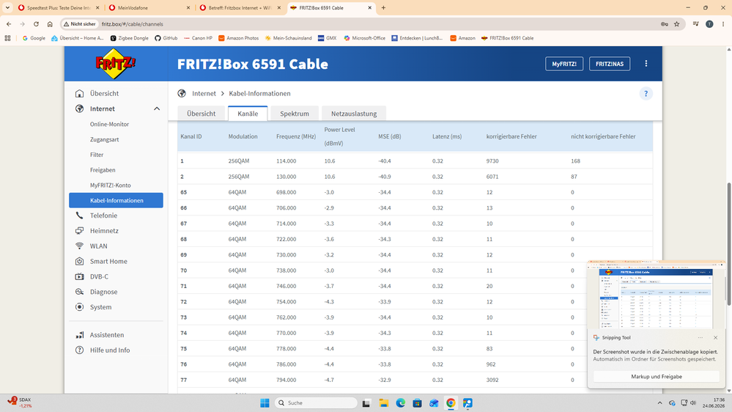Collapse the Internet menu chevron
Image resolution: width=732 pixels, height=412 pixels.
point(157,108)
